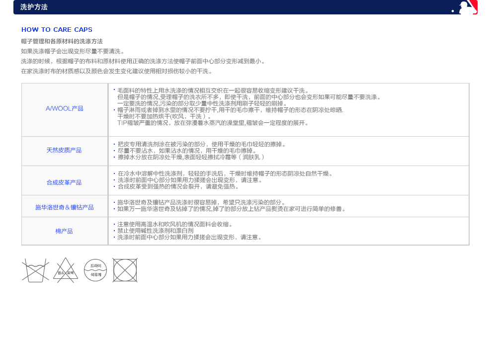Click the 棉产品 row label

(x=64, y=231)
